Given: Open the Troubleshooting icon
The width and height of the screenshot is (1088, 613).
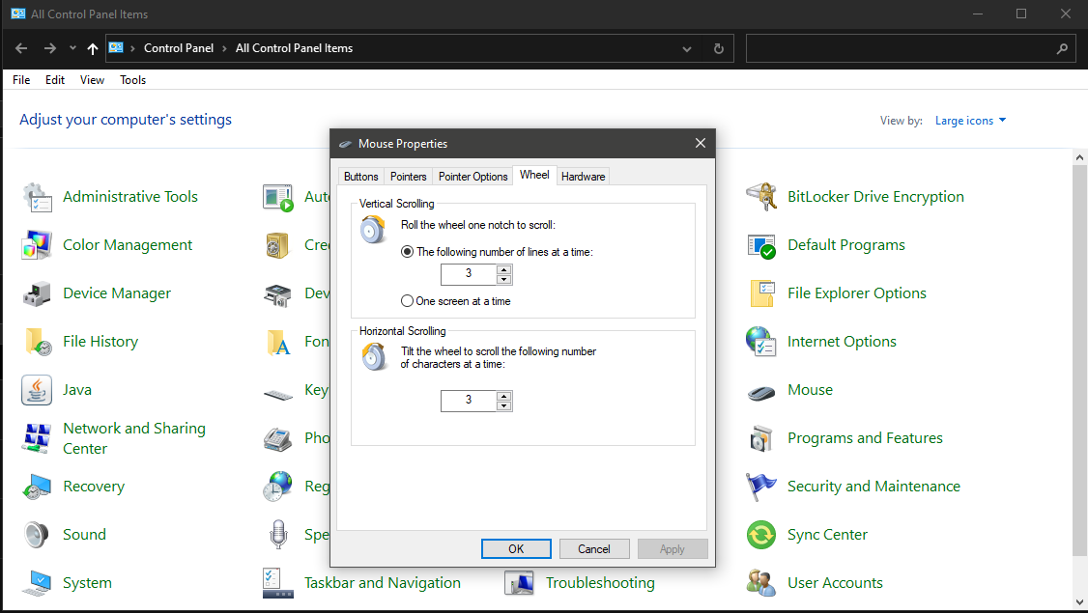Looking at the screenshot, I should point(520,583).
